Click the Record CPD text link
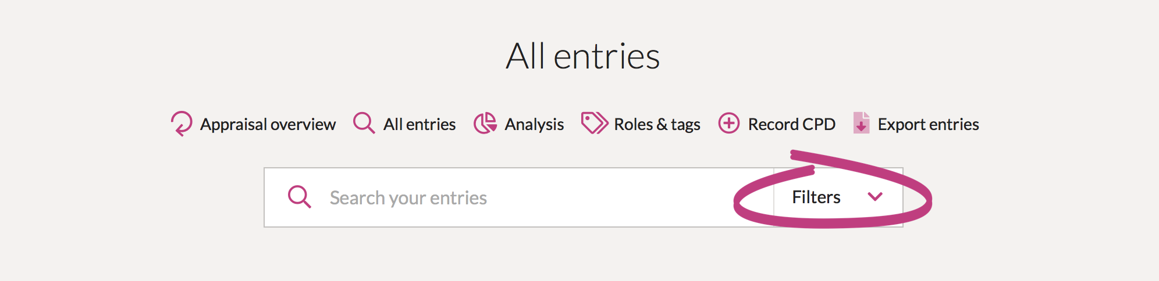The image size is (1159, 281). point(791,124)
